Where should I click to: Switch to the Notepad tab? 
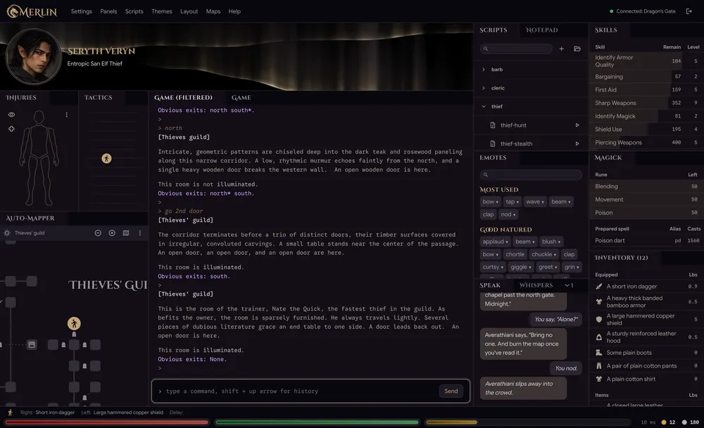541,30
